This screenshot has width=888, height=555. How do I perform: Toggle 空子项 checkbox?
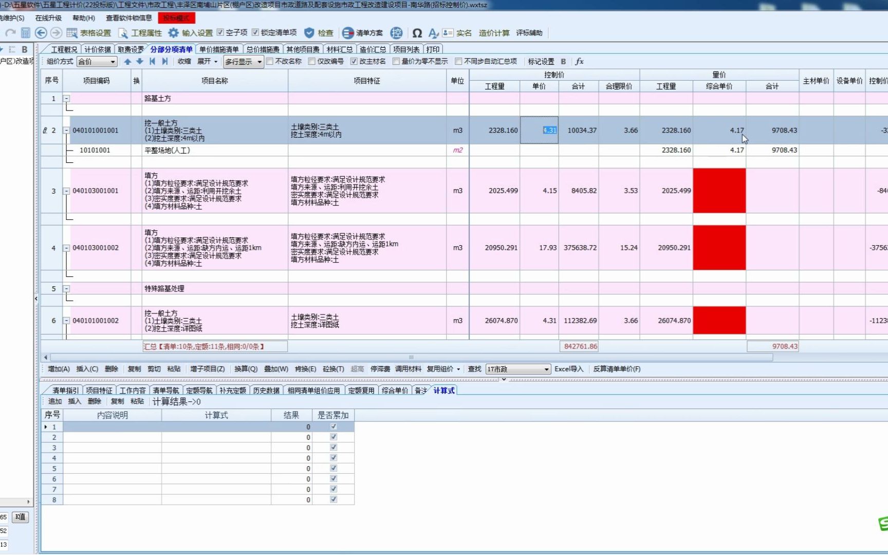[220, 32]
